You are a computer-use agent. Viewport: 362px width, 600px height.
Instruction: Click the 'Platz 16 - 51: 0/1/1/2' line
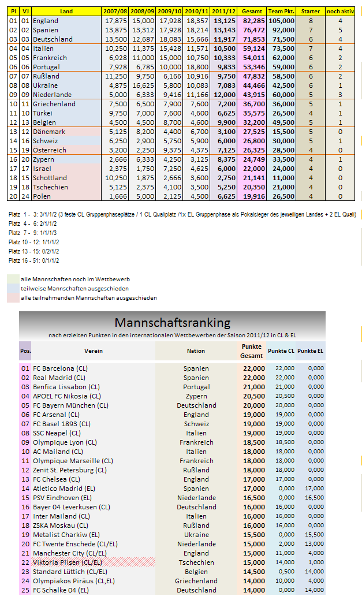click(x=33, y=260)
